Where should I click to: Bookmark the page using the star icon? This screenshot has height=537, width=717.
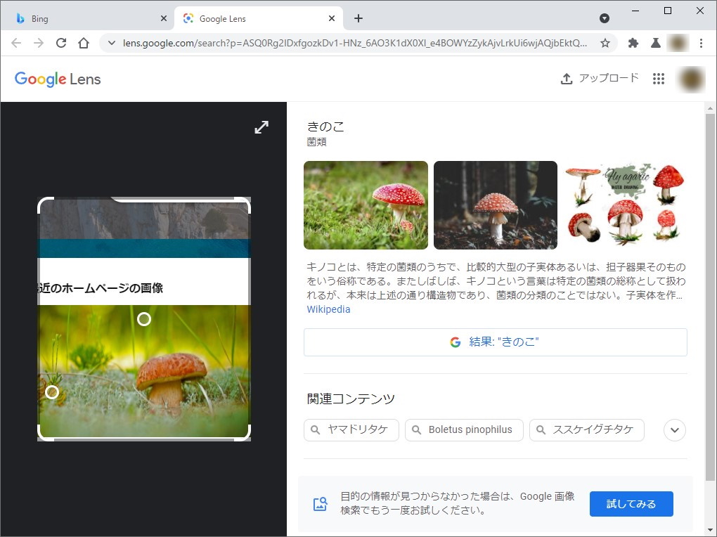[x=605, y=43]
